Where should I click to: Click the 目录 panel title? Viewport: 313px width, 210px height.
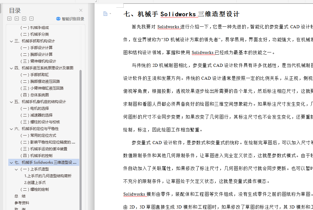15,10
